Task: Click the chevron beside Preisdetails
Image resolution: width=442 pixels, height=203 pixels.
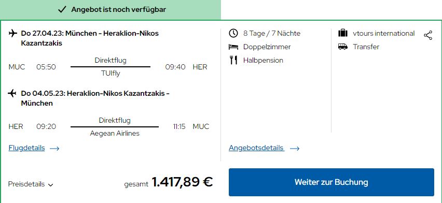Action: coord(50,185)
